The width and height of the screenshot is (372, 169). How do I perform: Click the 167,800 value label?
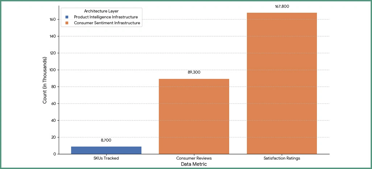(282, 6)
